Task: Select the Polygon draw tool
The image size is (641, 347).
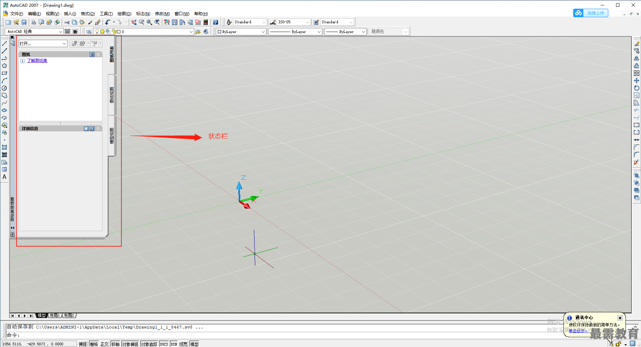Action: coord(4,66)
